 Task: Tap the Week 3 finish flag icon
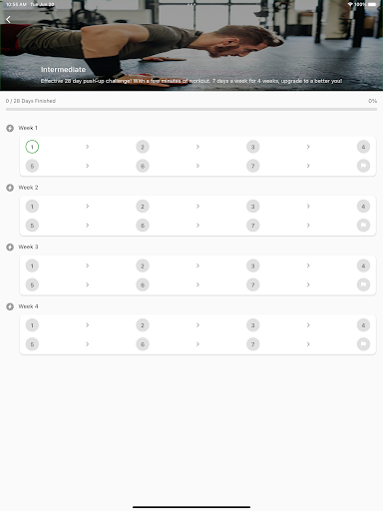(x=363, y=284)
